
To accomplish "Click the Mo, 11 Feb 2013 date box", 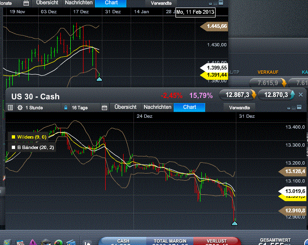I will [195, 12].
